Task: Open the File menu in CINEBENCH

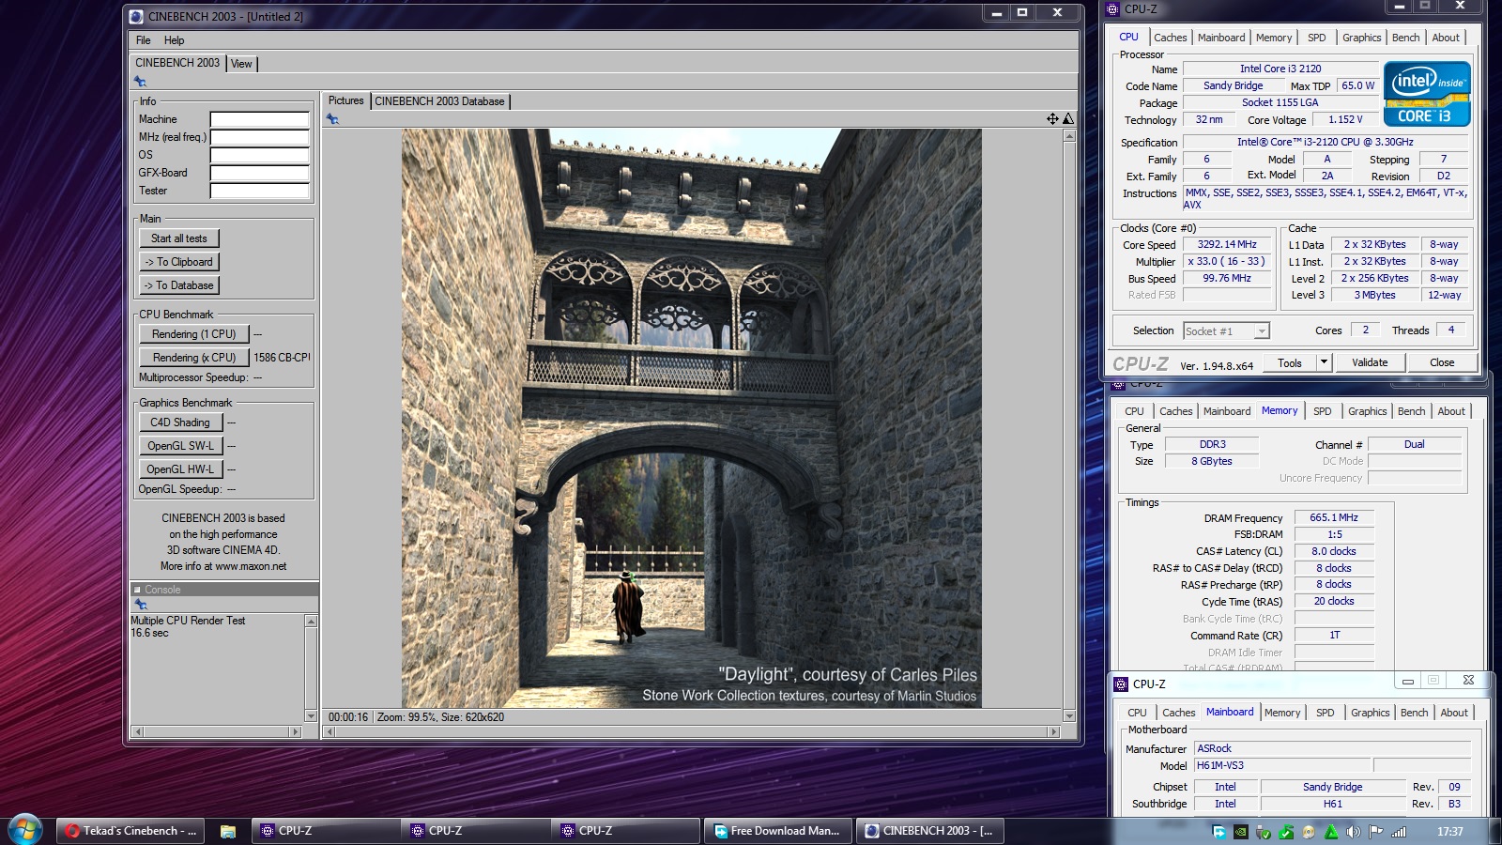Action: [x=144, y=40]
